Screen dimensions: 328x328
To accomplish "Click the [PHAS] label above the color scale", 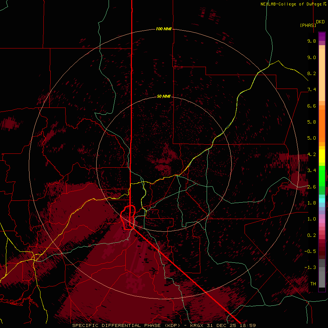I will click(308, 25).
